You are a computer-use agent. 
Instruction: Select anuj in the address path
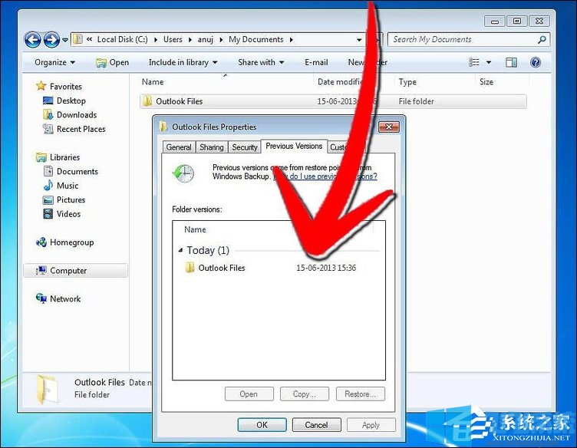click(206, 39)
